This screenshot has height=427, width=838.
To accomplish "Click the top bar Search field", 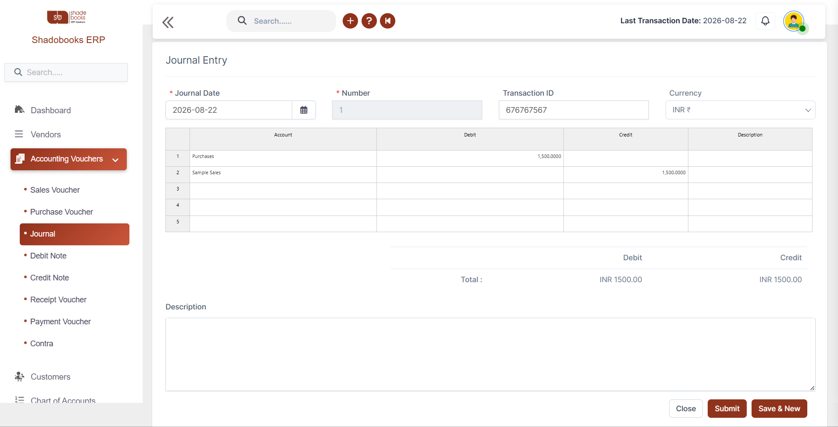I will pyautogui.click(x=281, y=21).
